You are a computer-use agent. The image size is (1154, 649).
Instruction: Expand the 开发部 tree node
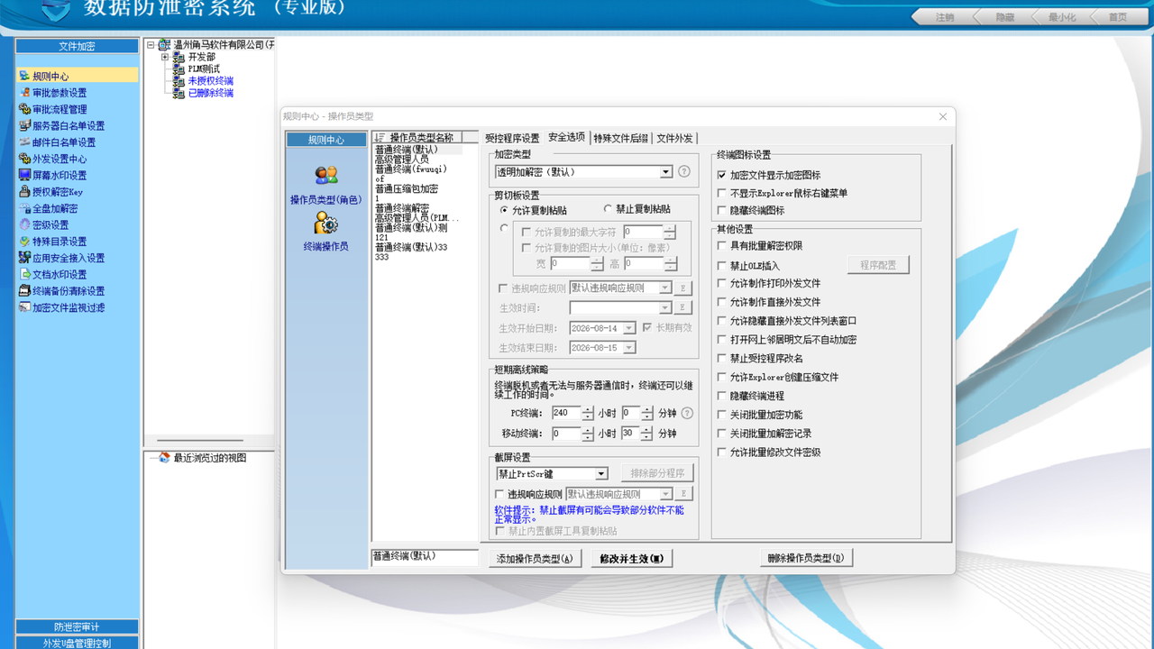[165, 57]
